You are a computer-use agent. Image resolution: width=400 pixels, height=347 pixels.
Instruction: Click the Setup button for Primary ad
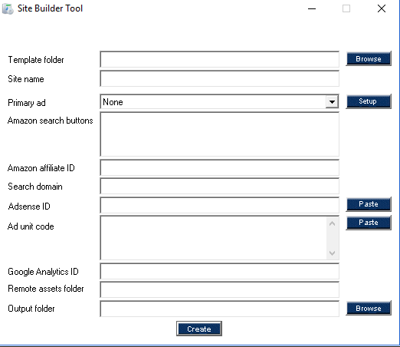point(369,101)
